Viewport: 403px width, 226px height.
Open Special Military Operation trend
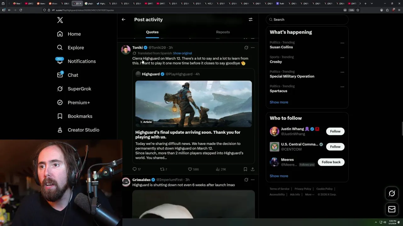(x=292, y=76)
